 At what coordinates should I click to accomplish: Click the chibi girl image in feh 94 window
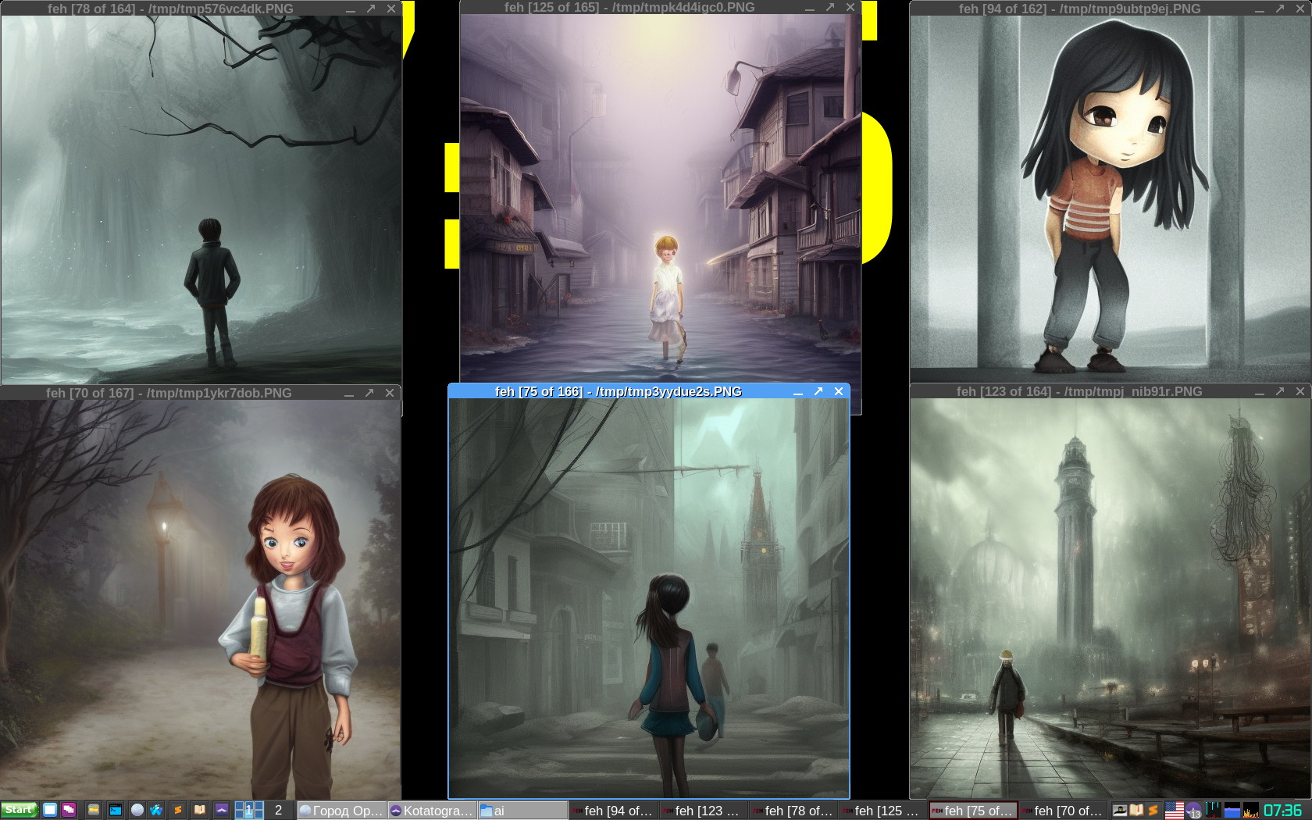tap(1111, 200)
